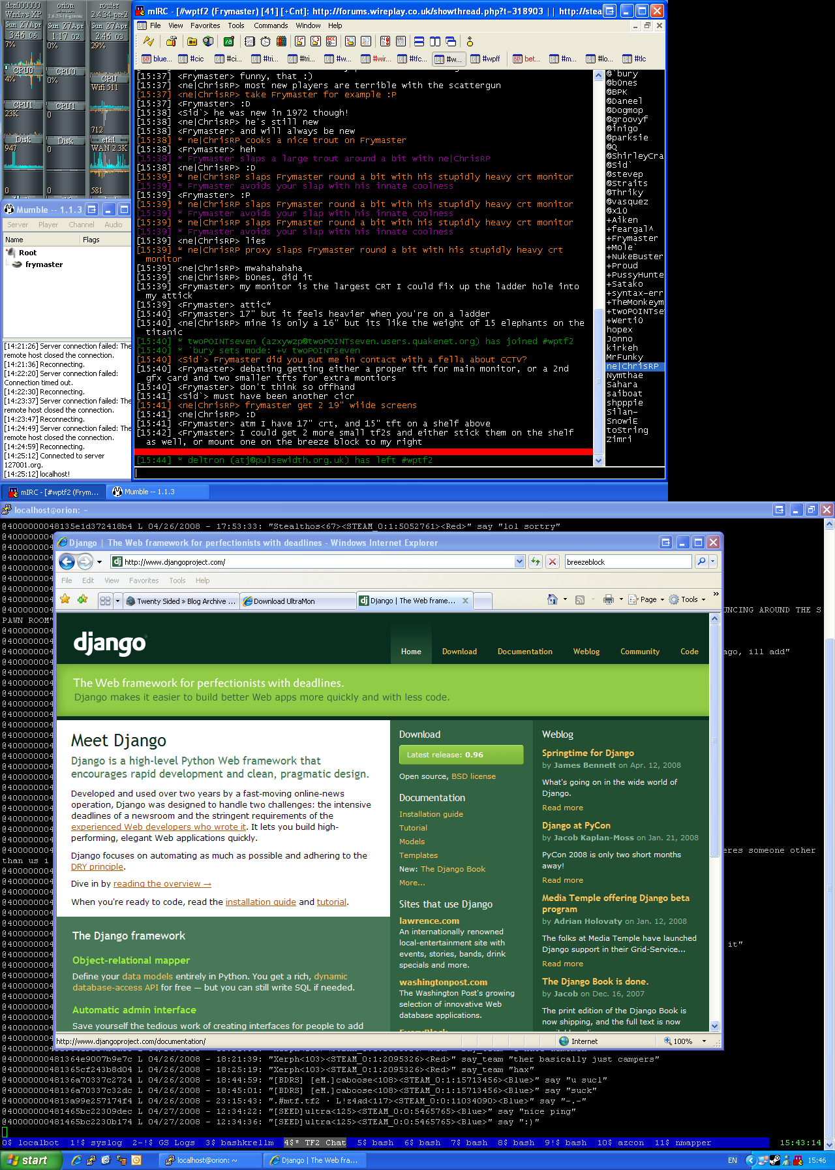
Task: Click Add to Favorites icon in IE
Action: coord(82,599)
